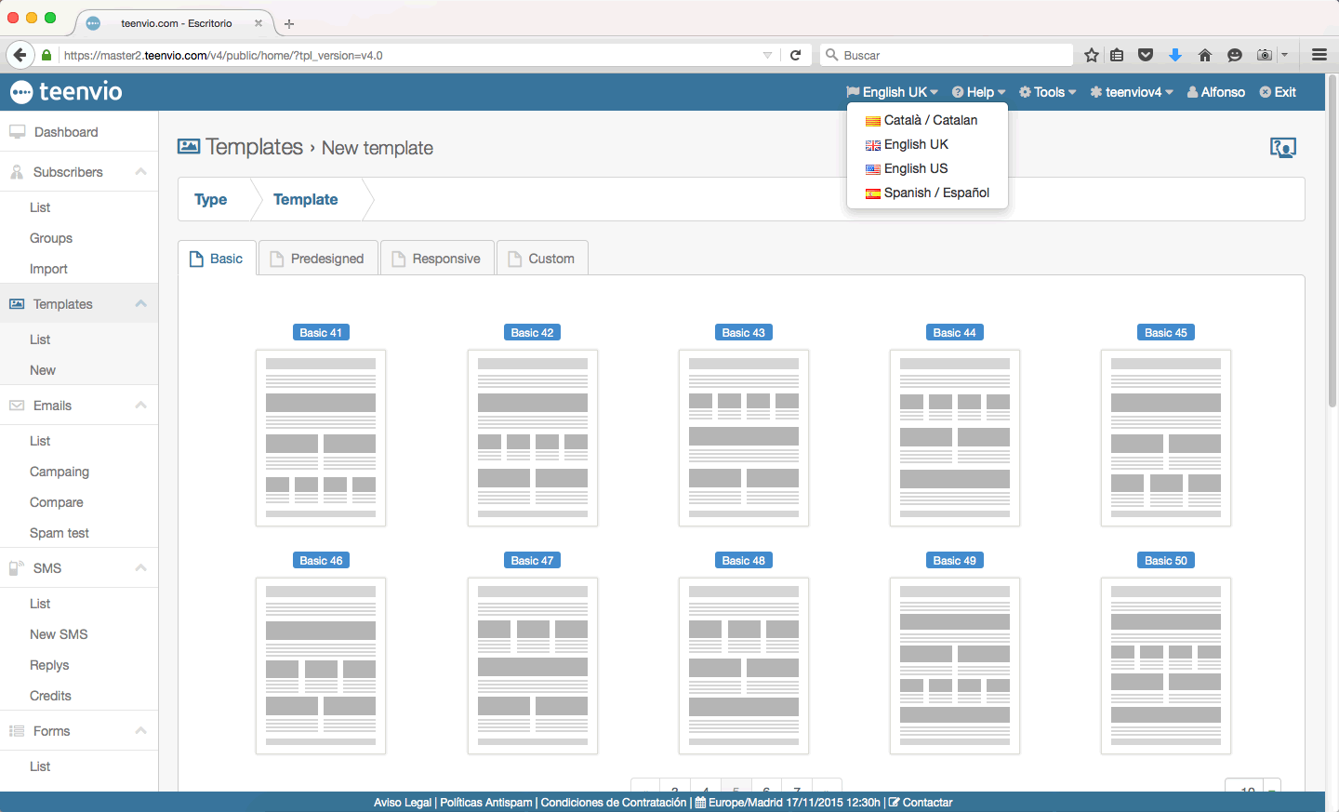Click the blue downloads arrow icon
1339x812 pixels.
1175,55
